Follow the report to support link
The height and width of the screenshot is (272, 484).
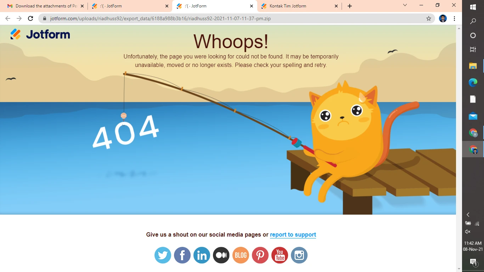pos(293,234)
